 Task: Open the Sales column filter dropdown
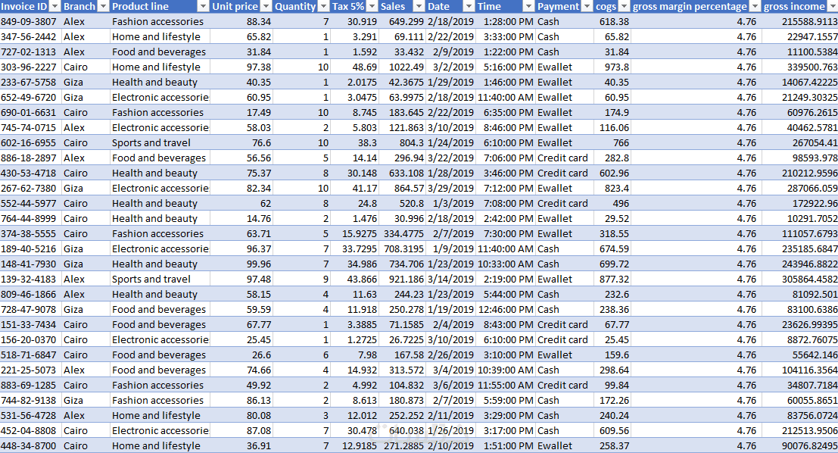pos(419,6)
